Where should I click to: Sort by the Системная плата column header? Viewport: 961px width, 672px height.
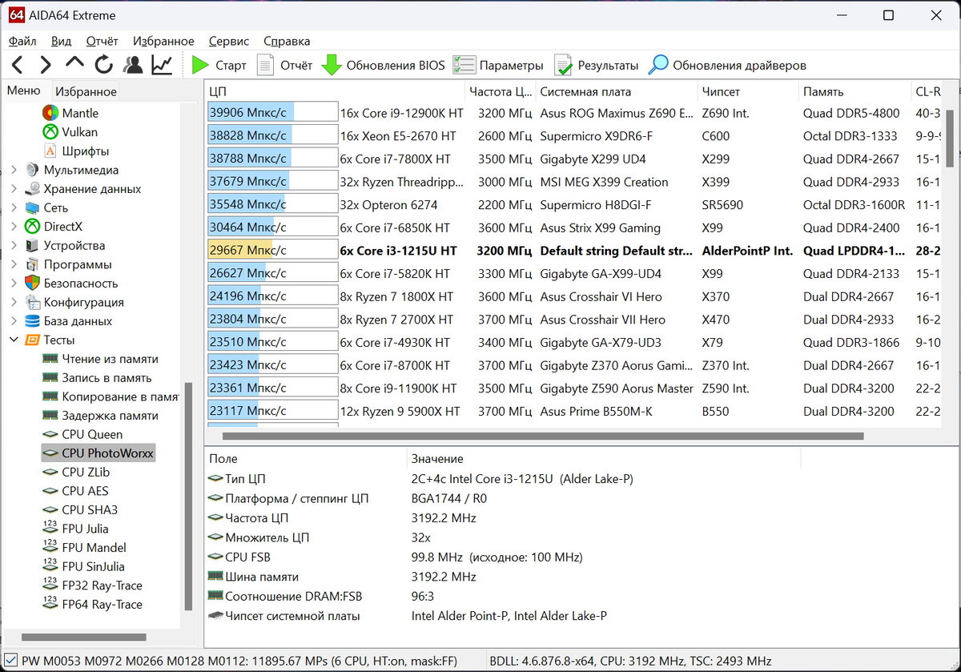pos(616,91)
